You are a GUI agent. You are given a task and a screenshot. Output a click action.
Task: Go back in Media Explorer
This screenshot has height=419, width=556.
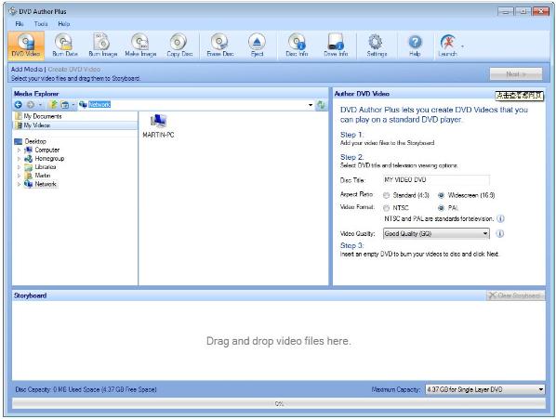click(19, 105)
